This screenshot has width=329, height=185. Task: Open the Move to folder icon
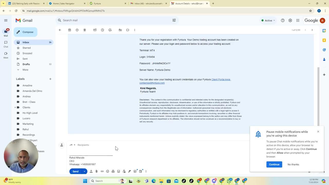pos(120,30)
